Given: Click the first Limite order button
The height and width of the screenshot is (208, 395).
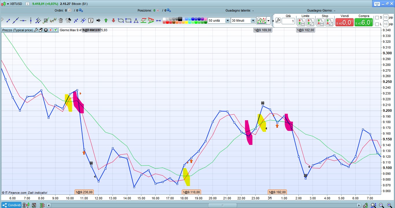Looking at the screenshot, I should tap(301, 22).
